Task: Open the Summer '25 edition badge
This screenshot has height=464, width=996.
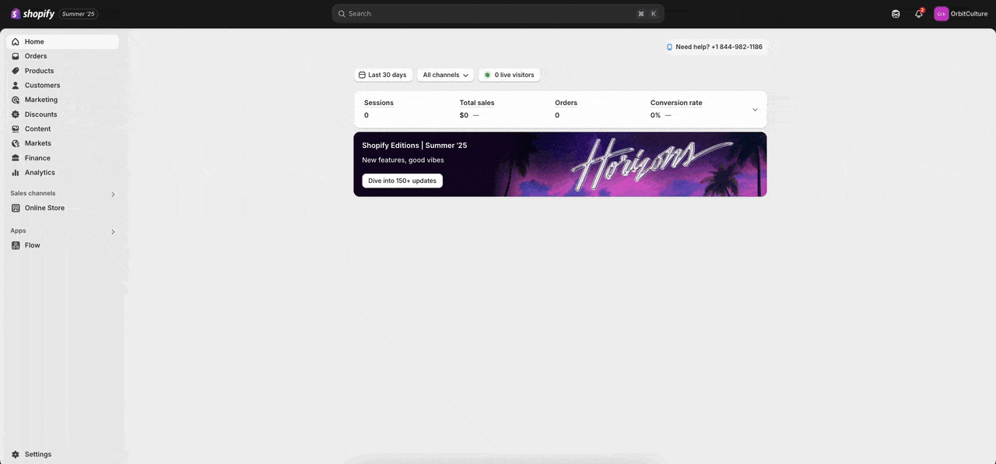Action: click(x=79, y=14)
